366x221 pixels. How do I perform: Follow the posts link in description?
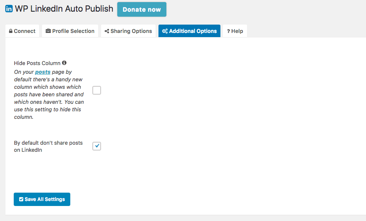[42, 72]
